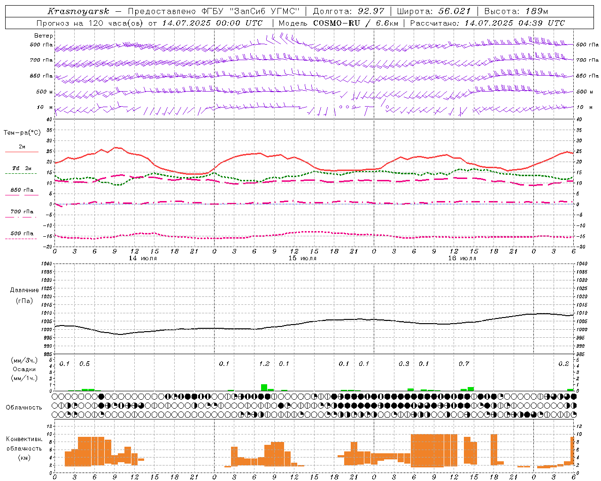Select the 'Долгота: 92.97' longitude field
601x481 pixels.
[348, 11]
